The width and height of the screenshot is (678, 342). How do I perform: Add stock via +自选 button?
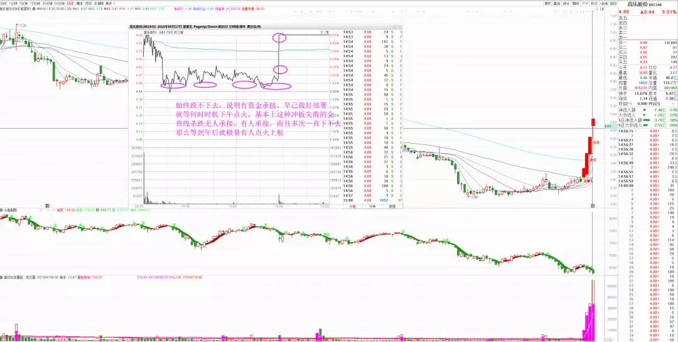coord(604,4)
